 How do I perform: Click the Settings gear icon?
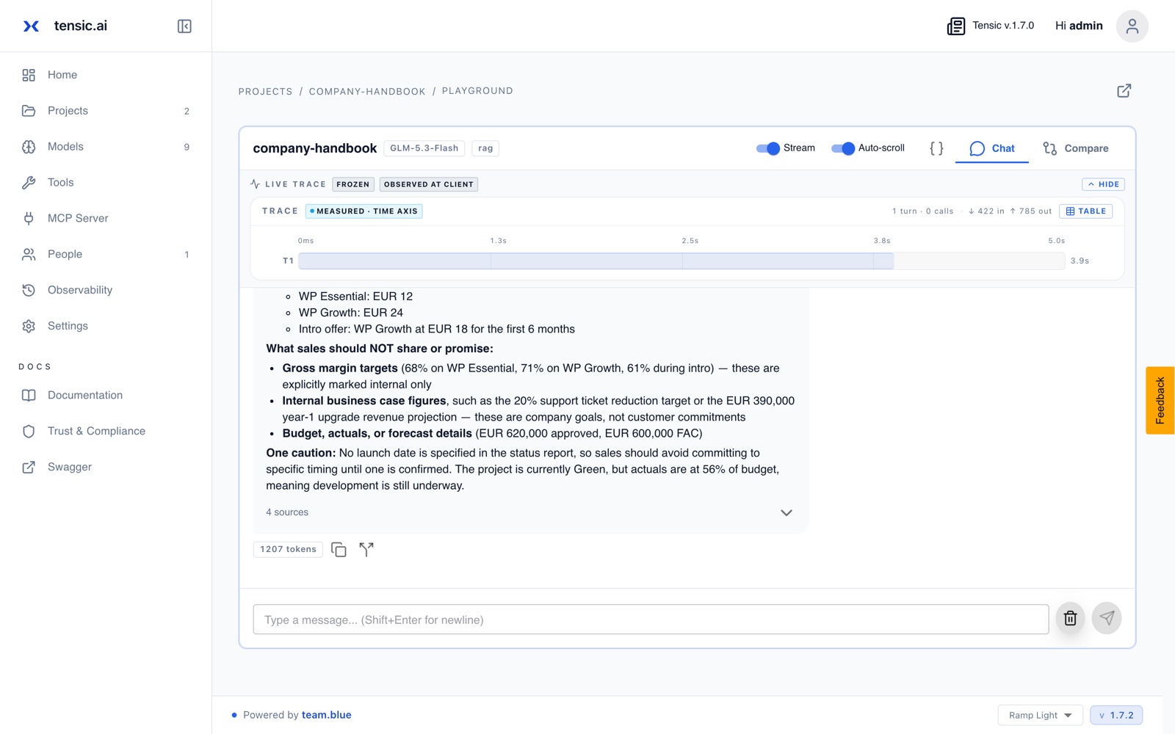pyautogui.click(x=29, y=326)
